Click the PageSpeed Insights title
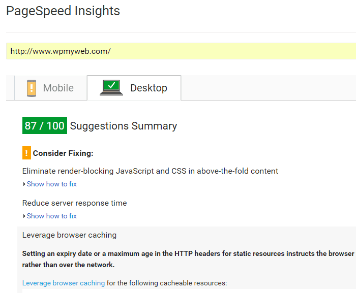Viewport: 356px width, 293px height. coord(63,11)
